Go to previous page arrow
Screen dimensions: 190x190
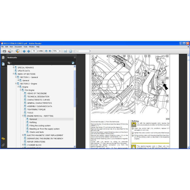[x=24, y=51]
